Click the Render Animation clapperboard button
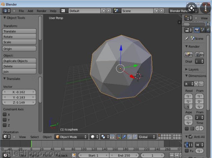This screenshot has width=212, height=158. point(200,54)
